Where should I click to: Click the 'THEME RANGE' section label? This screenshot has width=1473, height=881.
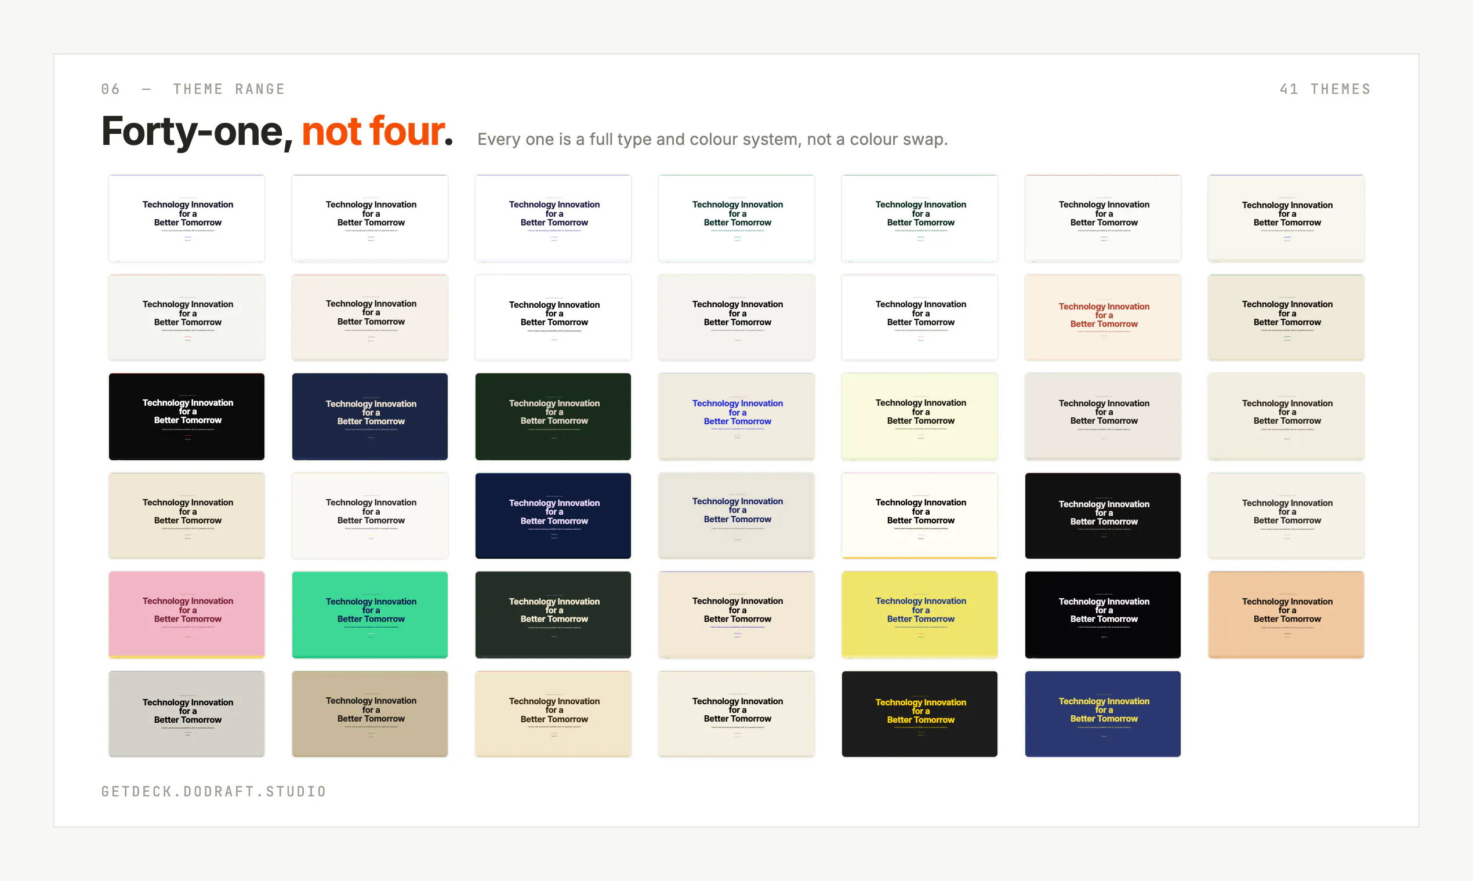229,89
